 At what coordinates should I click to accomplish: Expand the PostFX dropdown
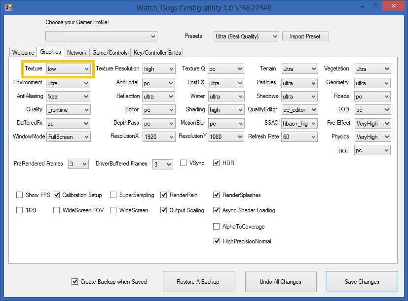226,83
